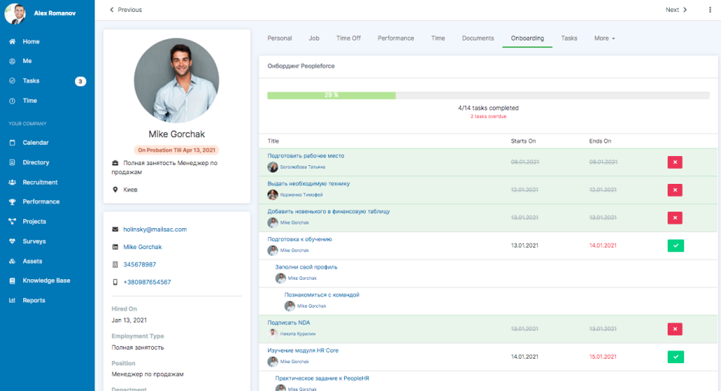Screen dimensions: 721x391
Task: Click Mike Gorchak's profile photo
Action: (x=176, y=80)
